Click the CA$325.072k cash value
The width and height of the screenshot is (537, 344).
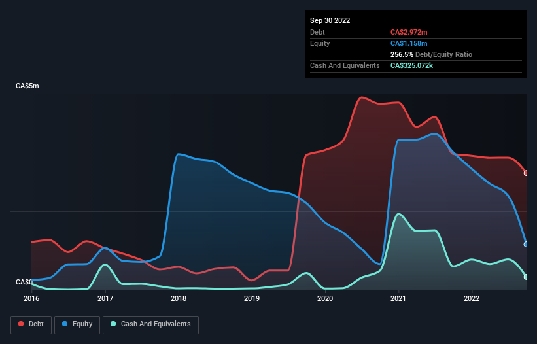point(411,65)
